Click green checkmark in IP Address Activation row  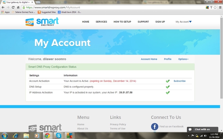[168, 92]
